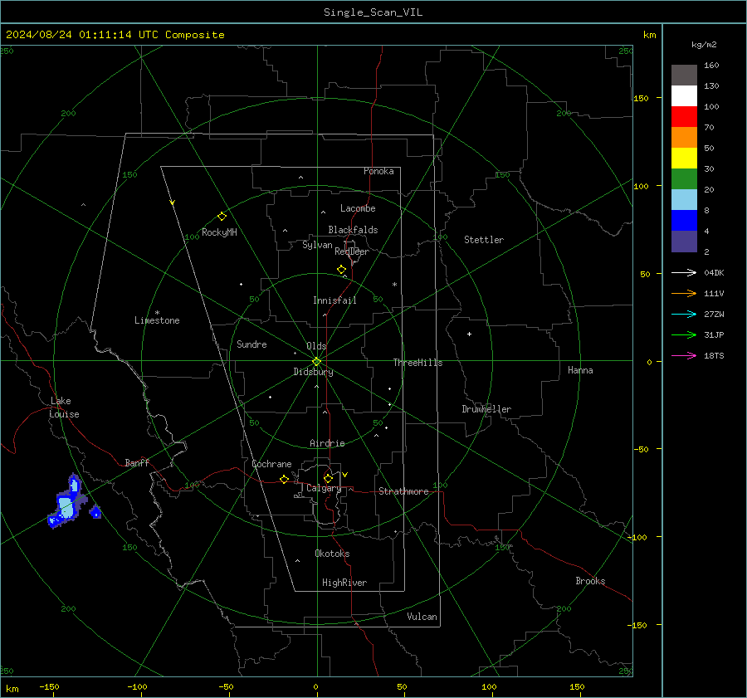The height and width of the screenshot is (698, 747).
Task: Click the cyan 27ZW arrow icon
Action: point(684,314)
